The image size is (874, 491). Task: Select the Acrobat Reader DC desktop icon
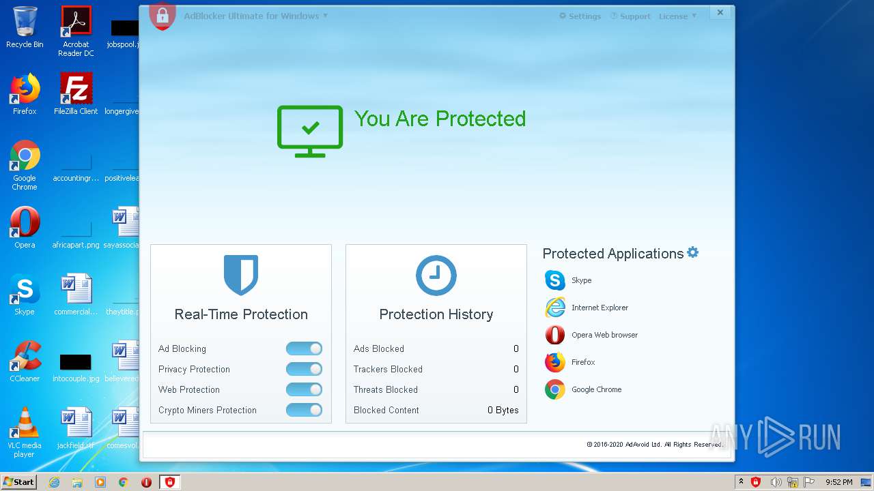pyautogui.click(x=76, y=31)
